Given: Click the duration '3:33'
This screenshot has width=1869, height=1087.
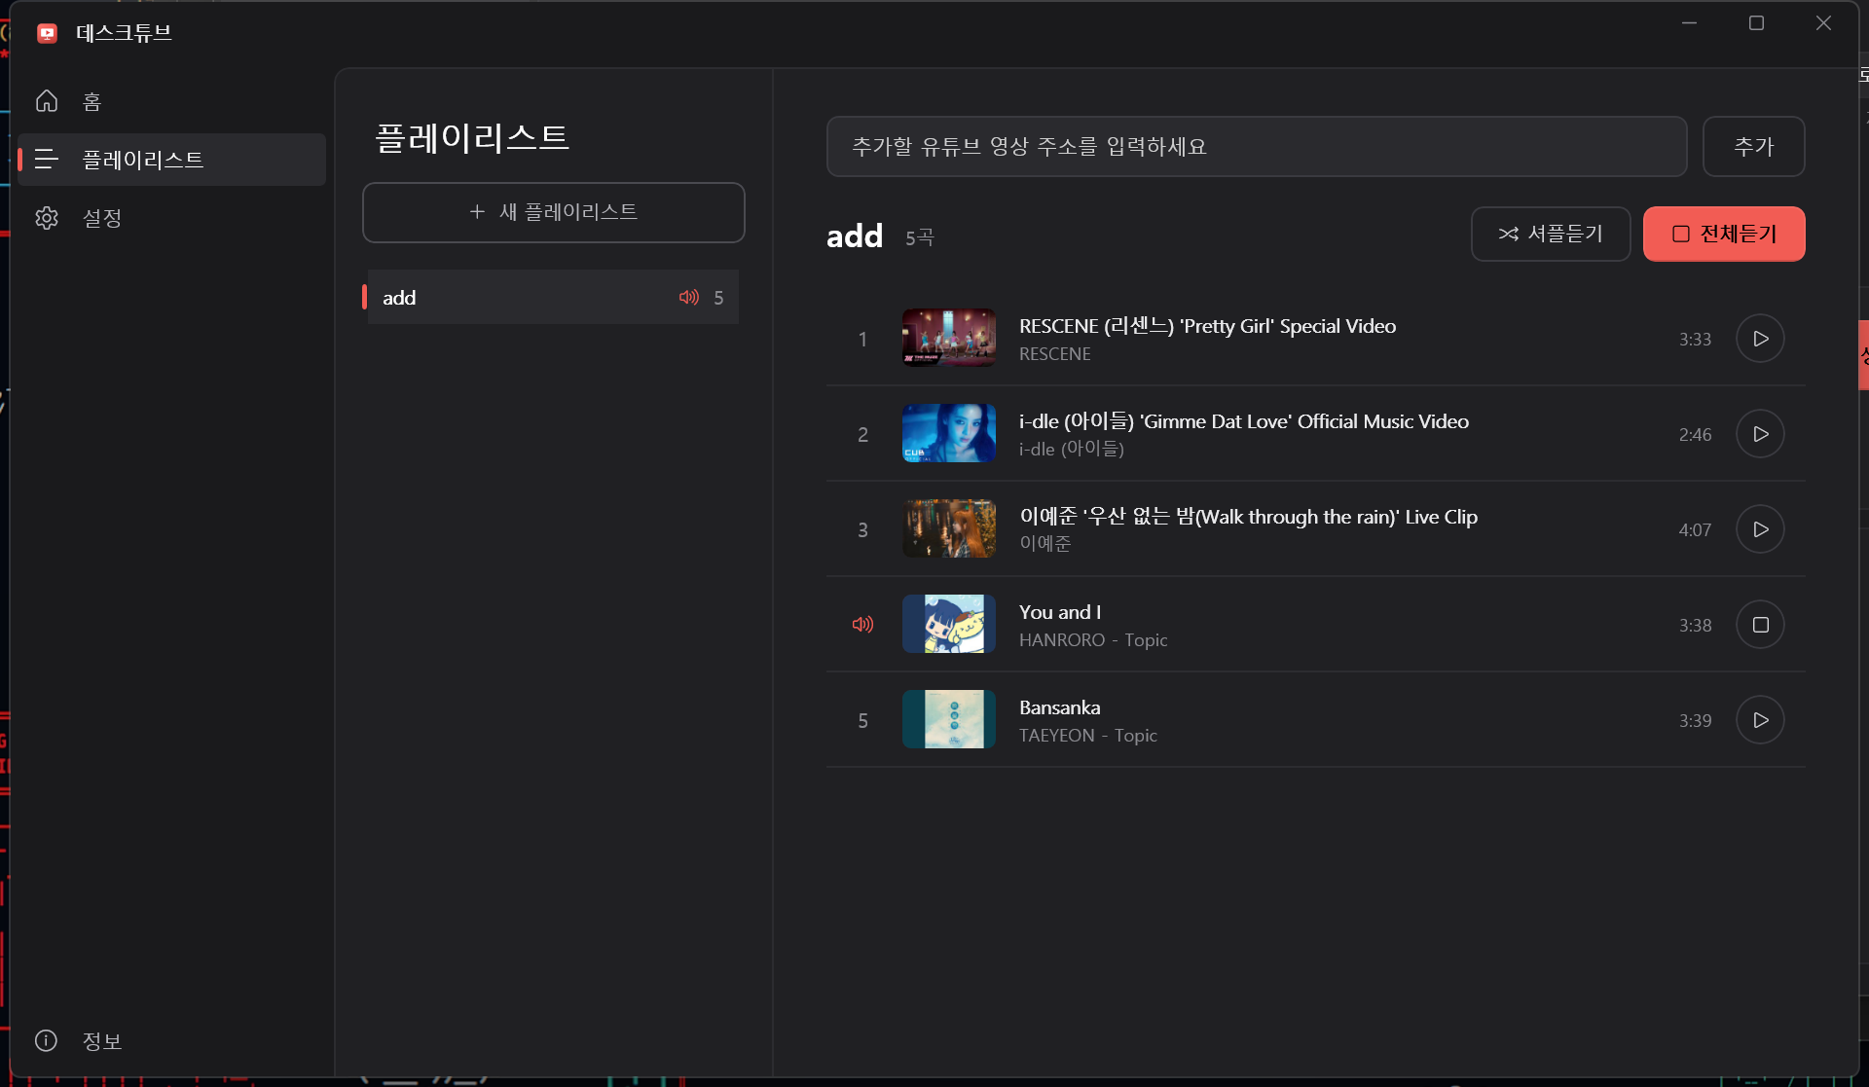Looking at the screenshot, I should [1695, 340].
